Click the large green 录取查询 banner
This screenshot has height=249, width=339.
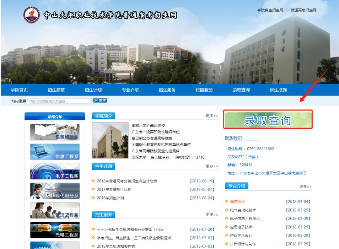pos(268,119)
